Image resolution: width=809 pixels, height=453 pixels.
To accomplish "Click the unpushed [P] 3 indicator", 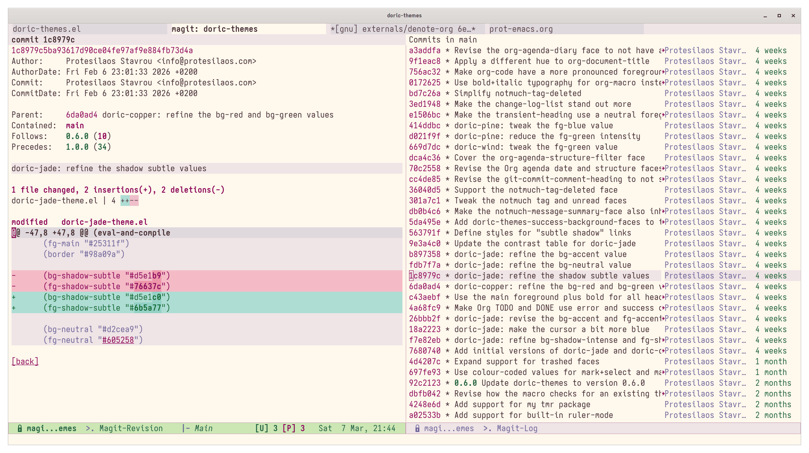I will pos(293,428).
